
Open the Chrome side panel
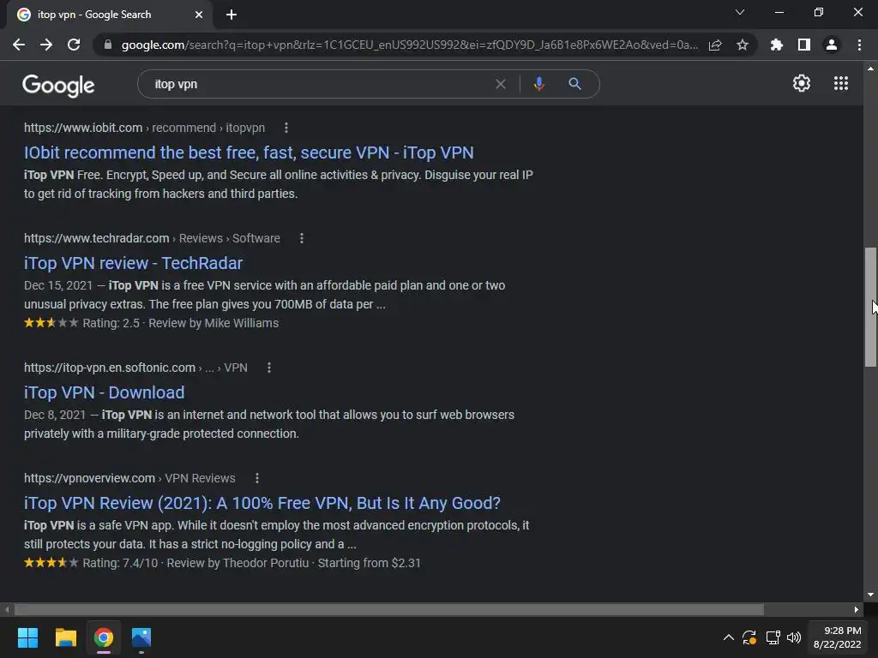point(804,45)
